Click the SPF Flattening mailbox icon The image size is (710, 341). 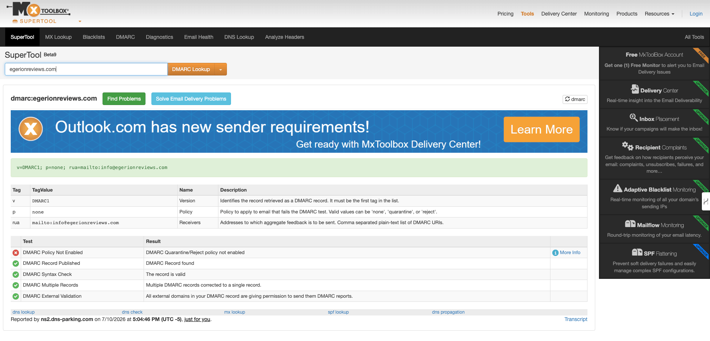(x=637, y=252)
